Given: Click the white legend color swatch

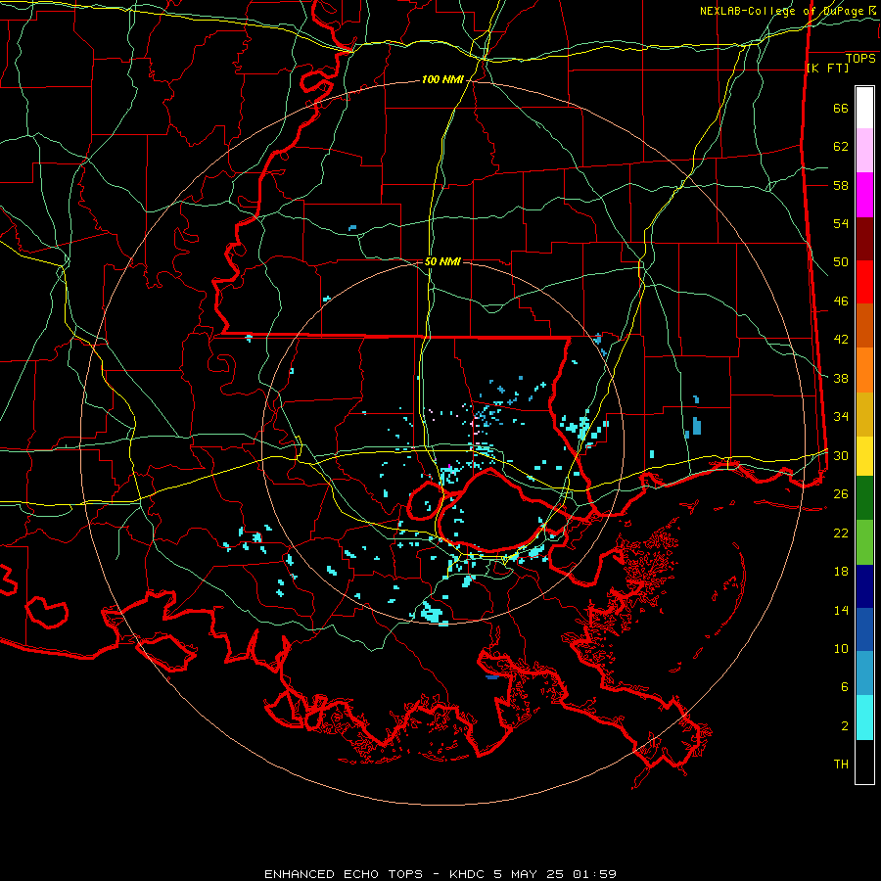Looking at the screenshot, I should [864, 108].
